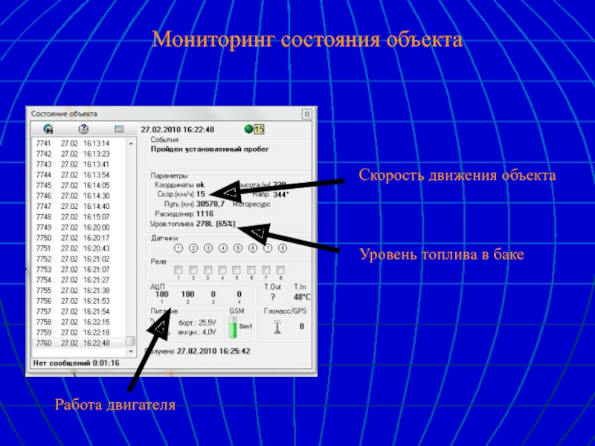595x446 pixels.
Task: Click sensor indicator 6 in Датчики
Action: point(253,248)
